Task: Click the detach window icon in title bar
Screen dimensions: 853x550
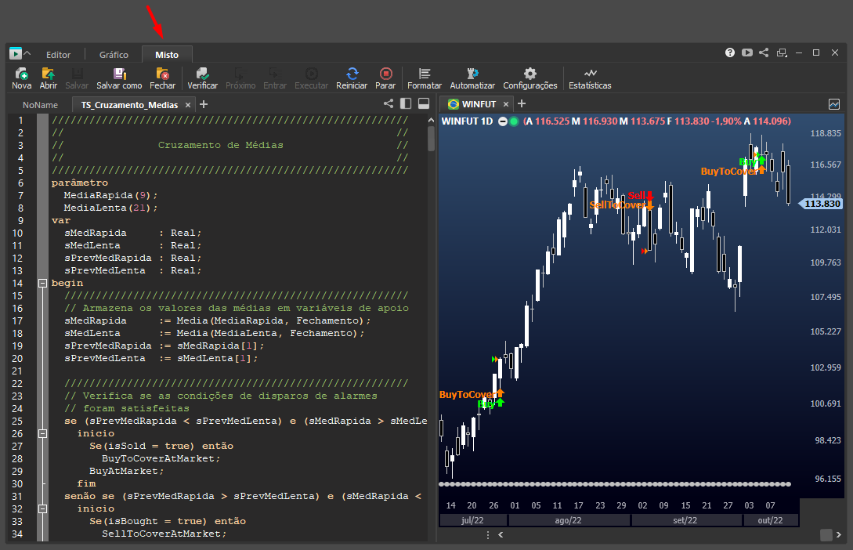Action: click(x=782, y=52)
